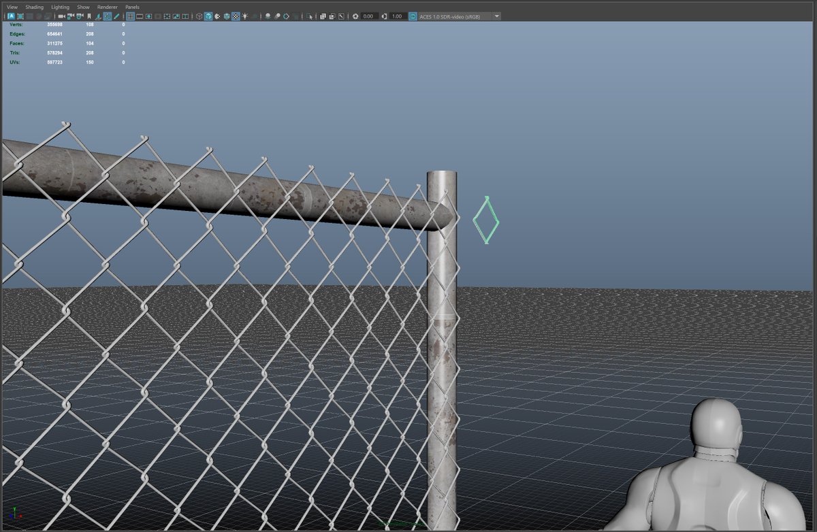Click the Image Plane icon
The height and width of the screenshot is (532, 817).
click(x=98, y=16)
